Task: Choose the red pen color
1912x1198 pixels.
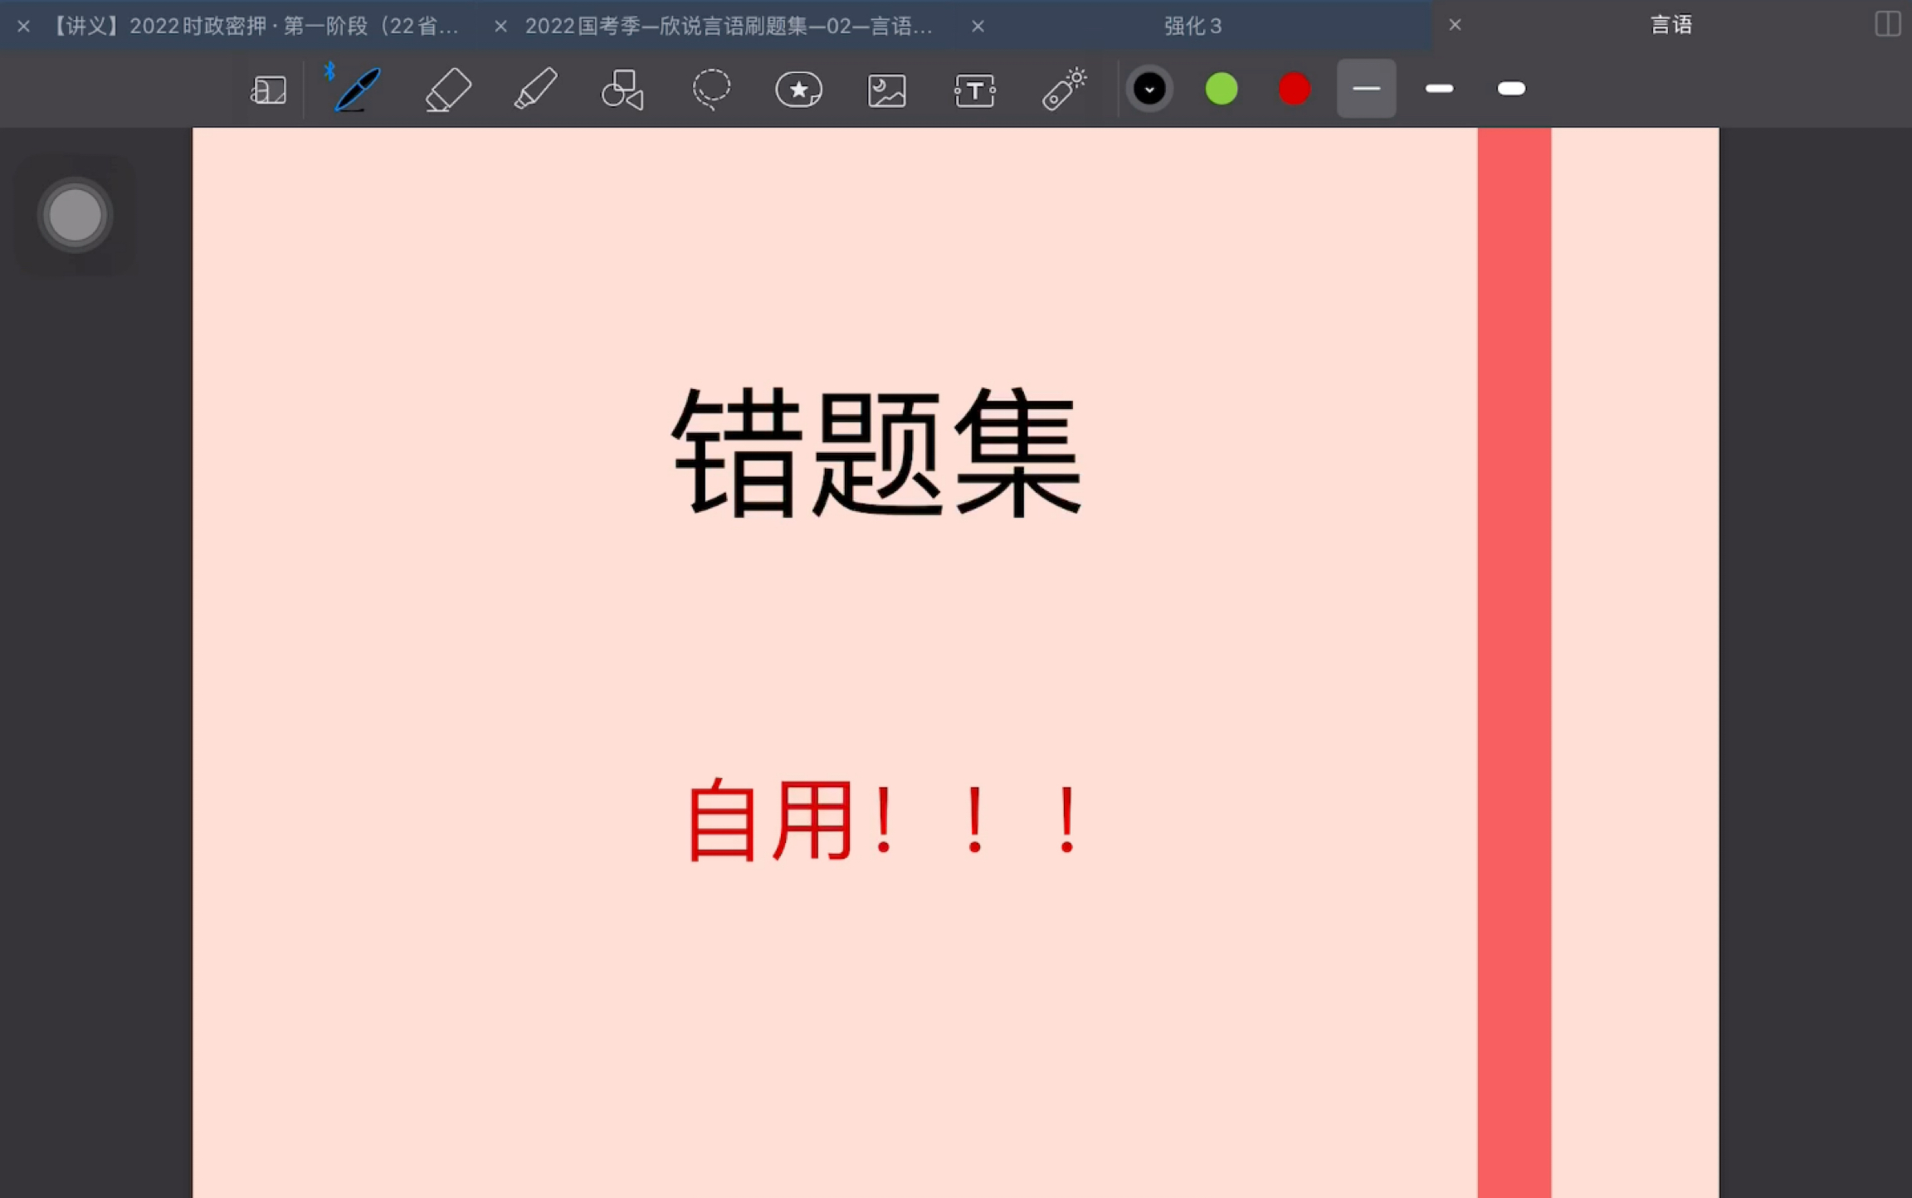Action: click(1294, 89)
